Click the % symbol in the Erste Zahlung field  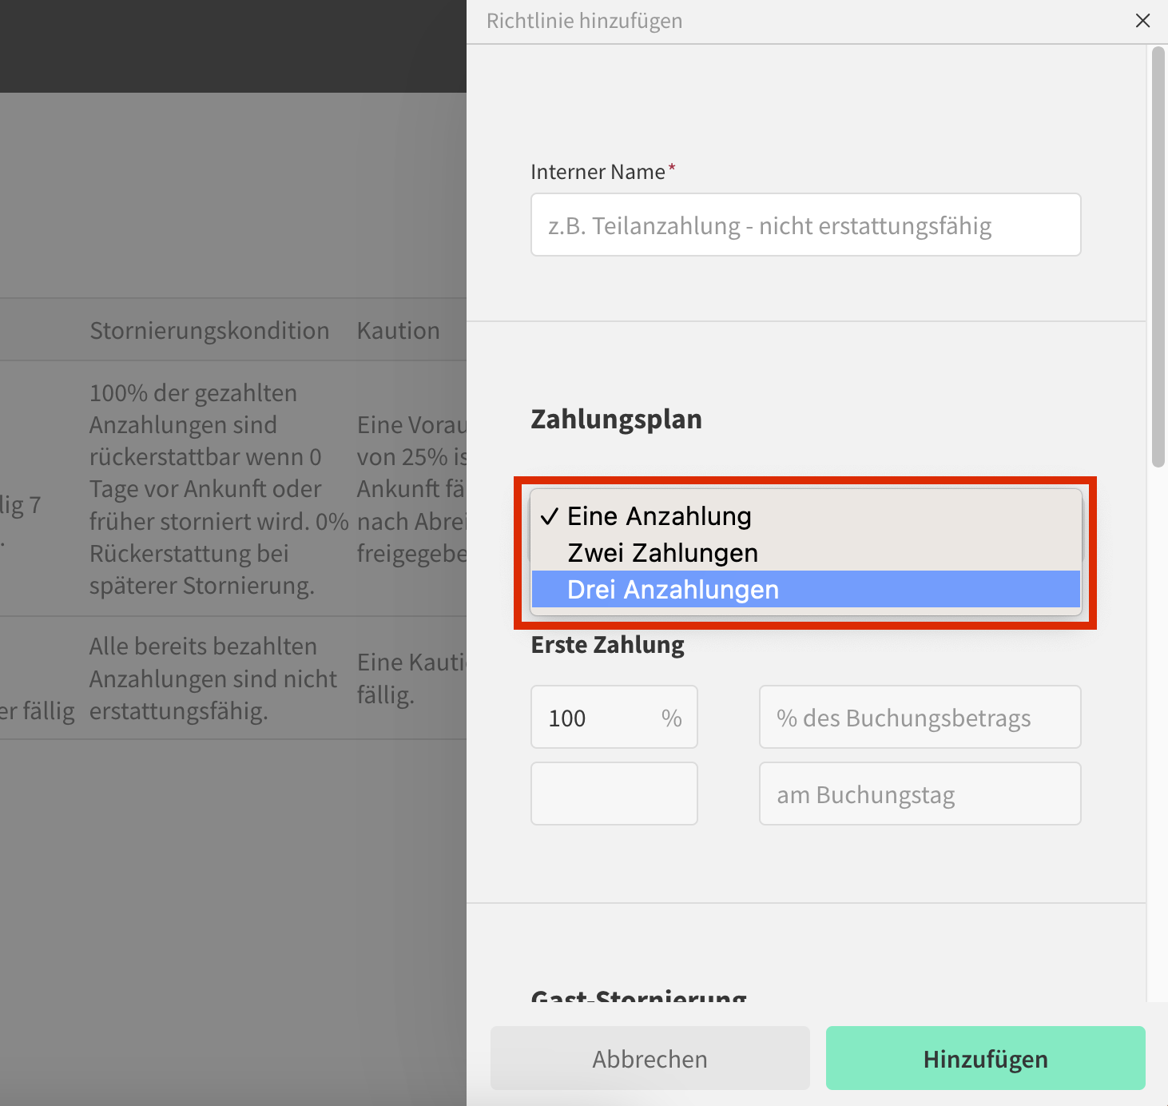pyautogui.click(x=671, y=718)
